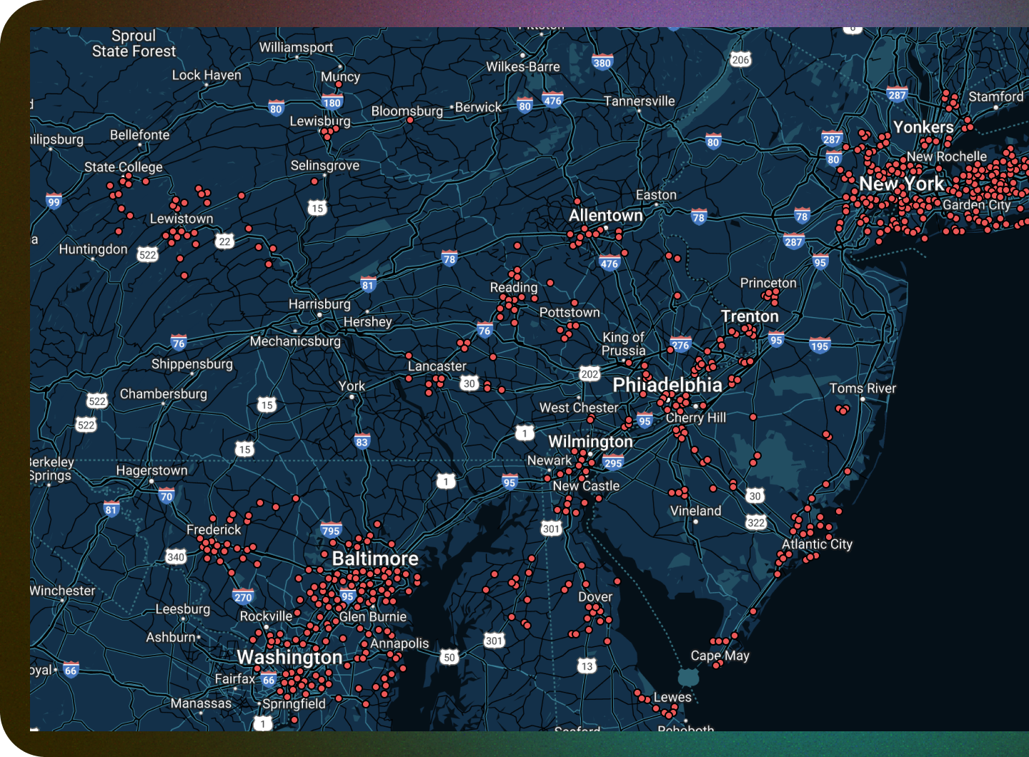Click the Interstate 795 shield near Baltimore

(331, 530)
